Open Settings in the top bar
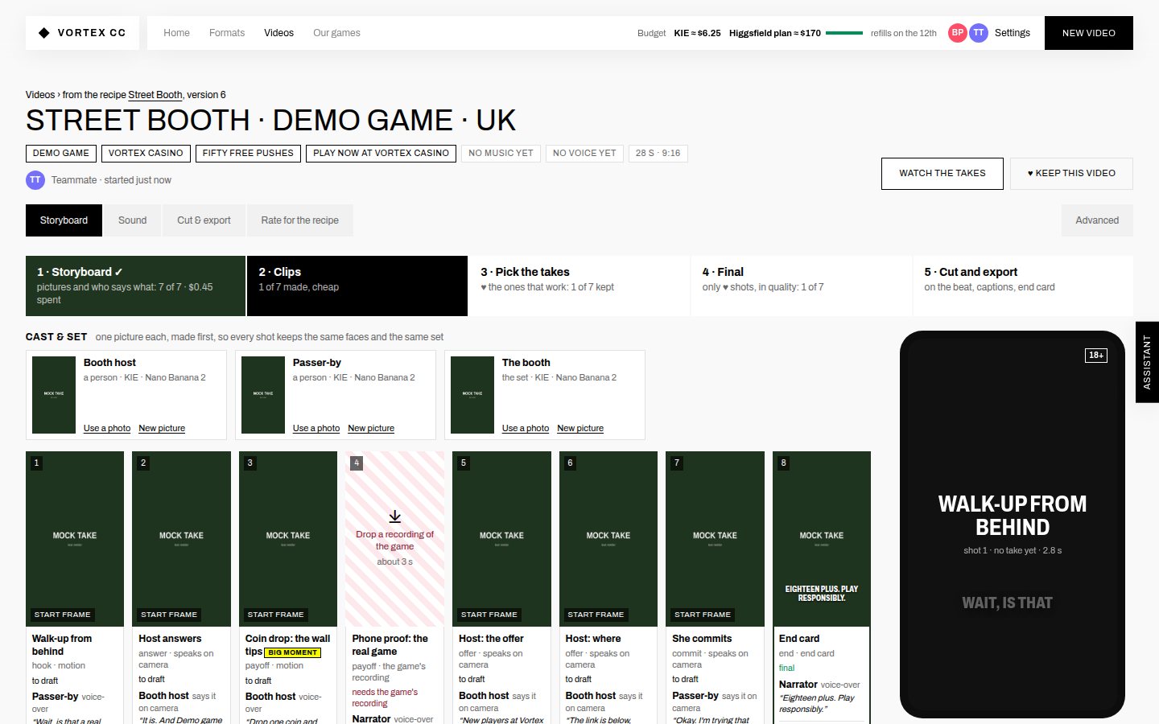This screenshot has width=1159, height=724. [1012, 33]
